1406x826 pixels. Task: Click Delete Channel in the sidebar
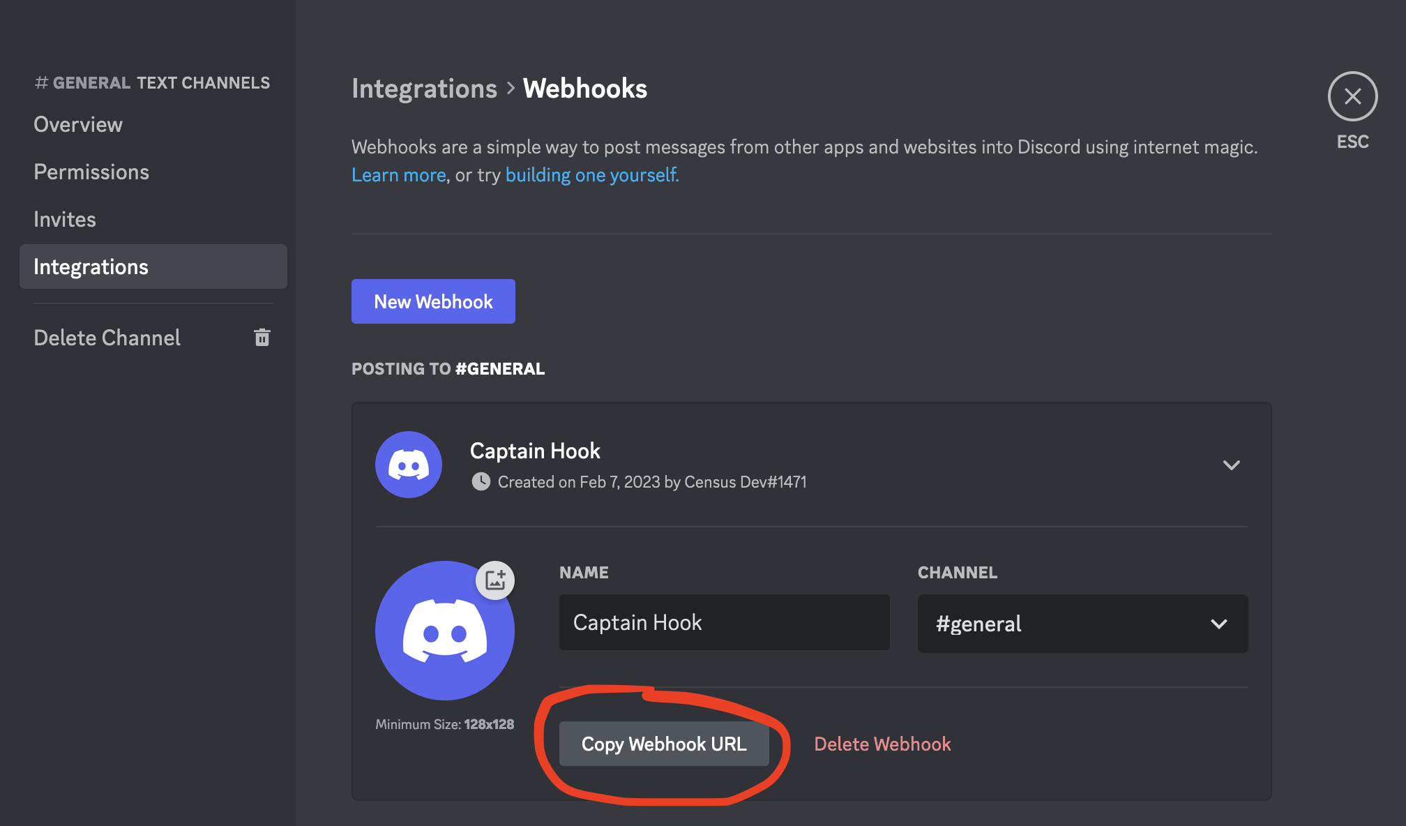(107, 338)
